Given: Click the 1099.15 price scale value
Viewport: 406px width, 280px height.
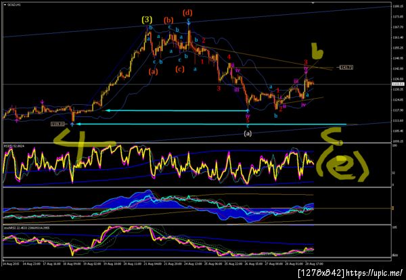Looking at the screenshot, I should point(397,141).
